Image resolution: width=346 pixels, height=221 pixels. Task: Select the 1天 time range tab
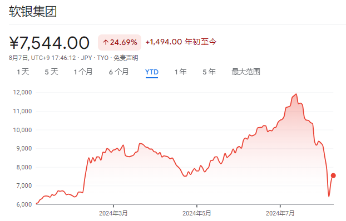point(23,72)
